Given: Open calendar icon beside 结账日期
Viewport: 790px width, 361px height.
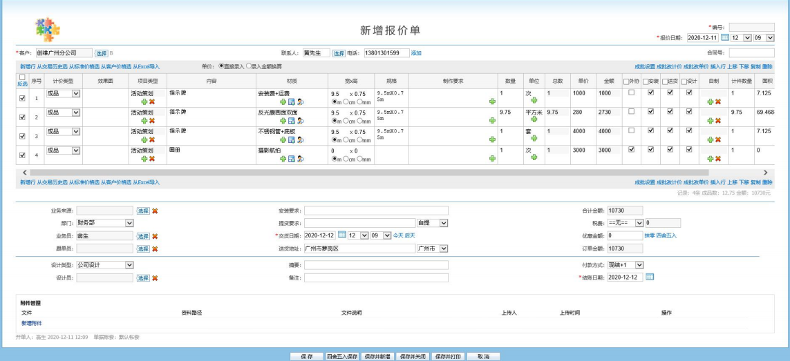Looking at the screenshot, I should pyautogui.click(x=650, y=277).
